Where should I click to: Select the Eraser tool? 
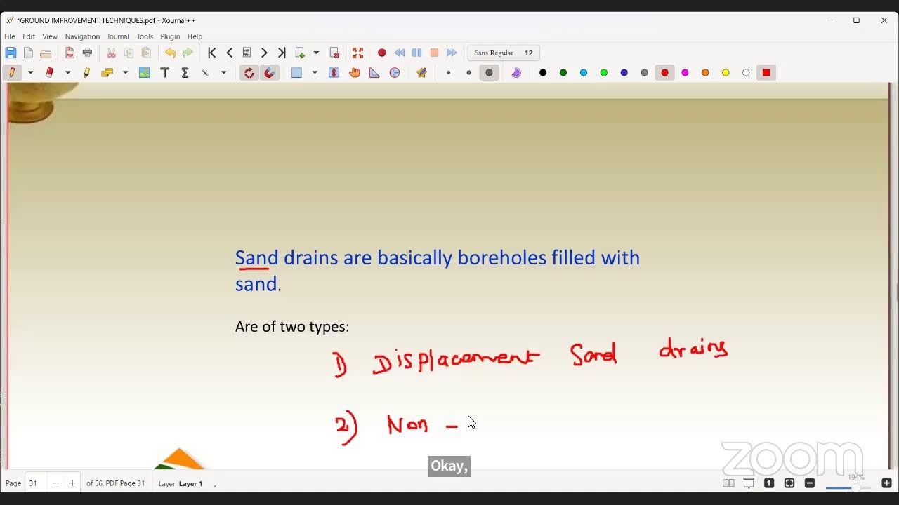[49, 72]
